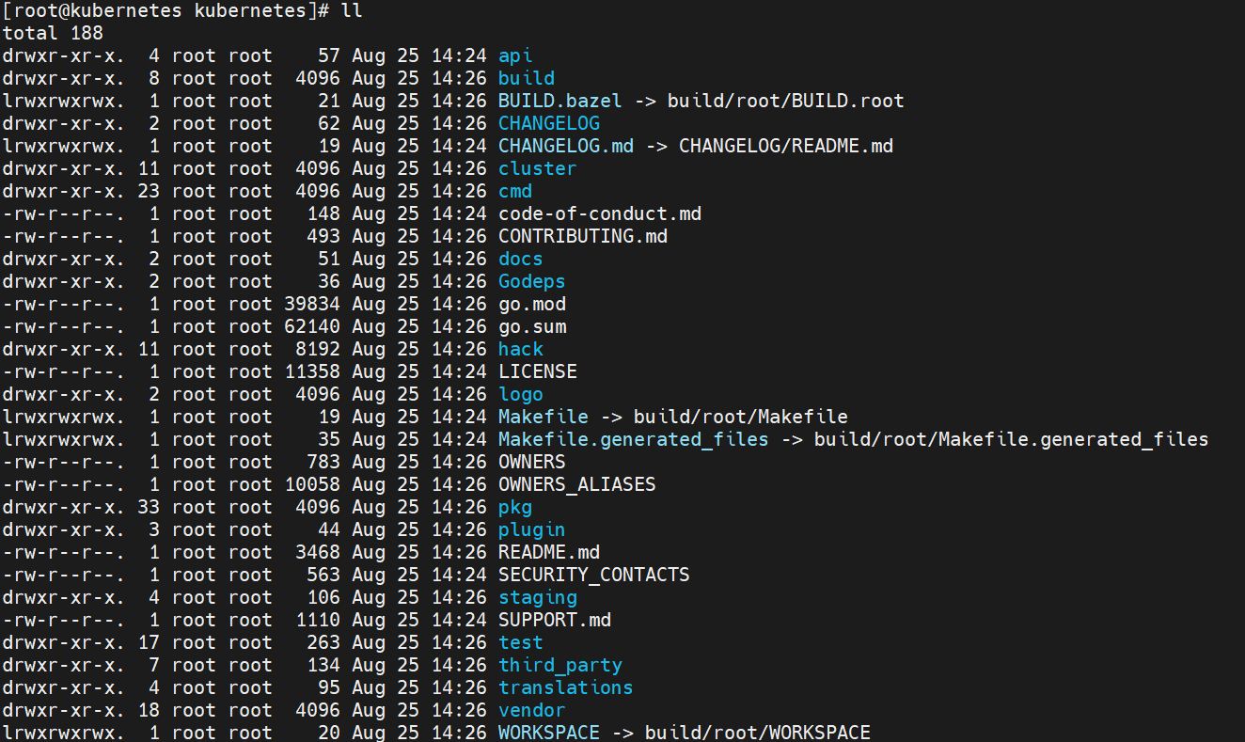Select the 'README.md' file name
Viewport: 1245px width, 742px height.
(x=549, y=552)
